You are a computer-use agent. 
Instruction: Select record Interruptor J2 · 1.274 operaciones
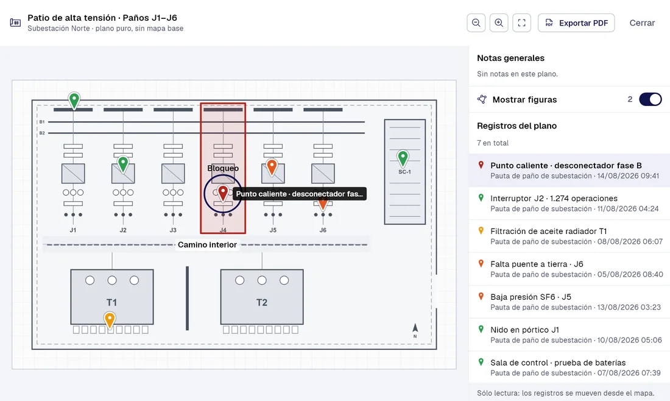click(x=569, y=203)
